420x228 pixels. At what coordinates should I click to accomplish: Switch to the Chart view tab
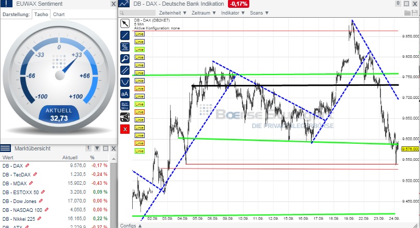pyautogui.click(x=59, y=15)
